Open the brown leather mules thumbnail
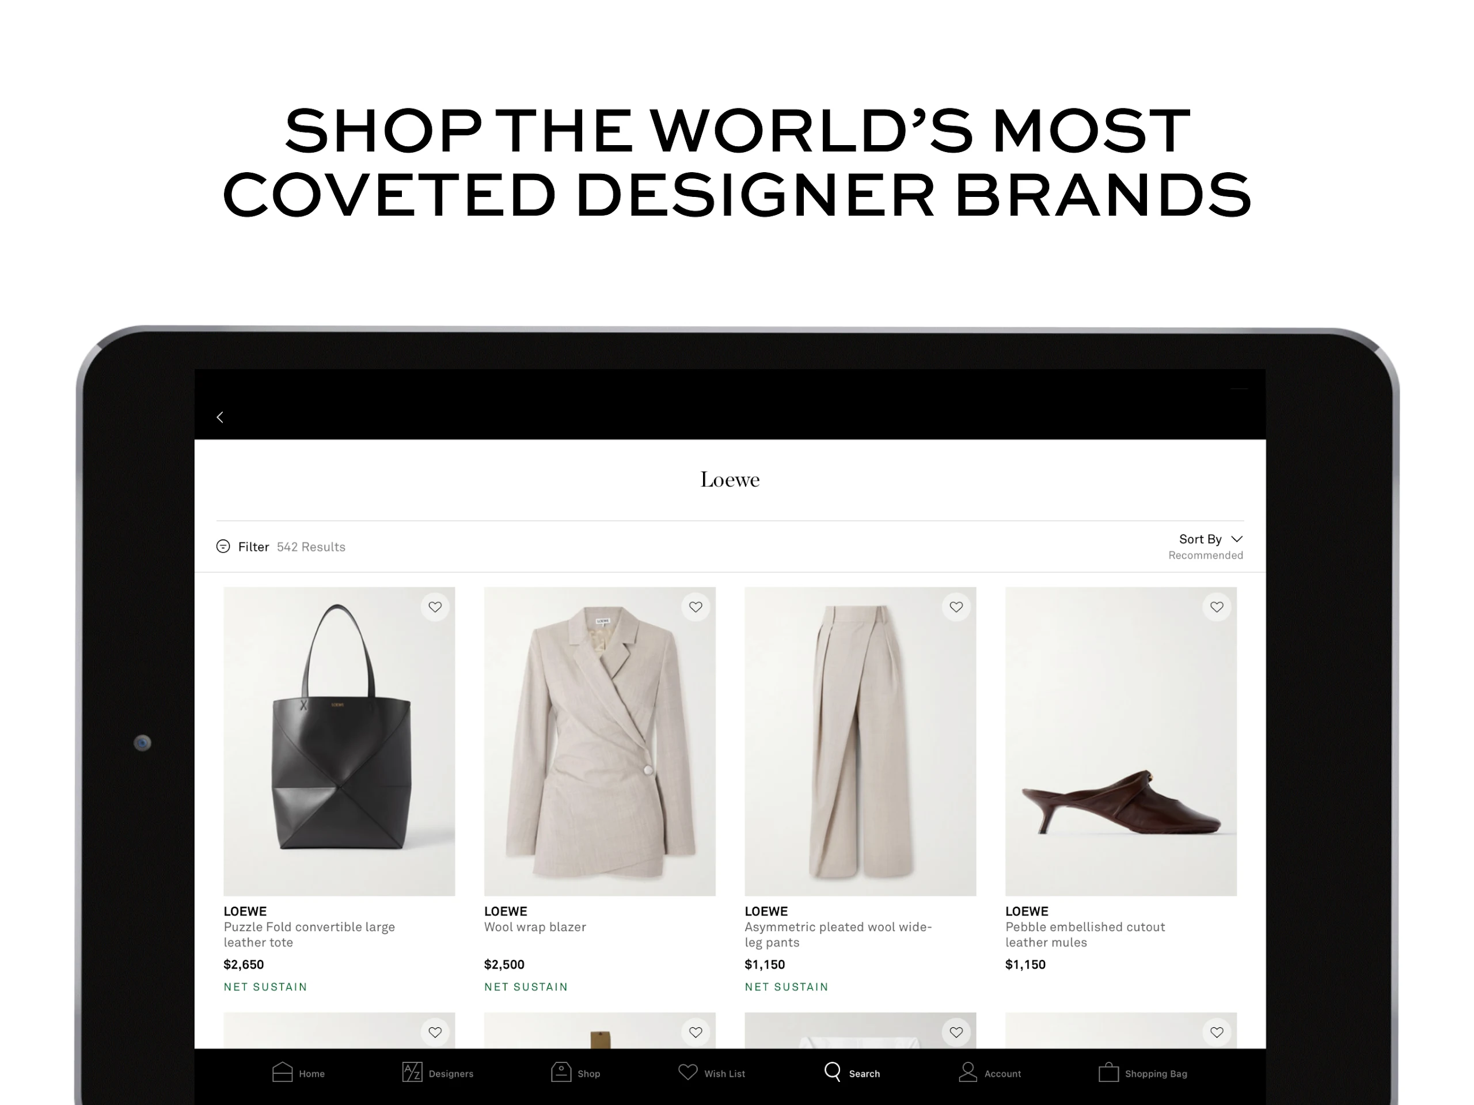 [1121, 741]
